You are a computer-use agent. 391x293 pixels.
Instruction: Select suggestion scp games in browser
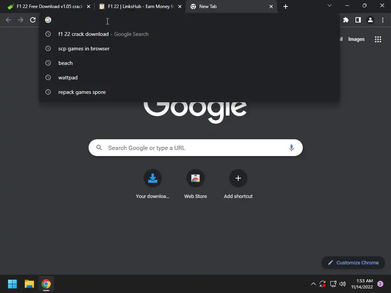189,48
